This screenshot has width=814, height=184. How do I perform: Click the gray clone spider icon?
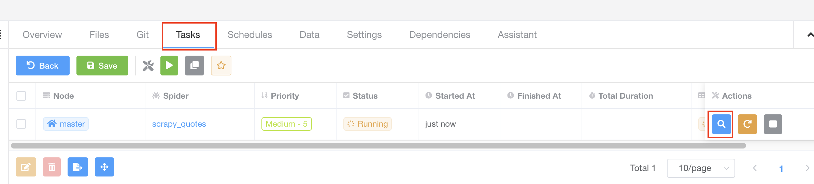[195, 66]
